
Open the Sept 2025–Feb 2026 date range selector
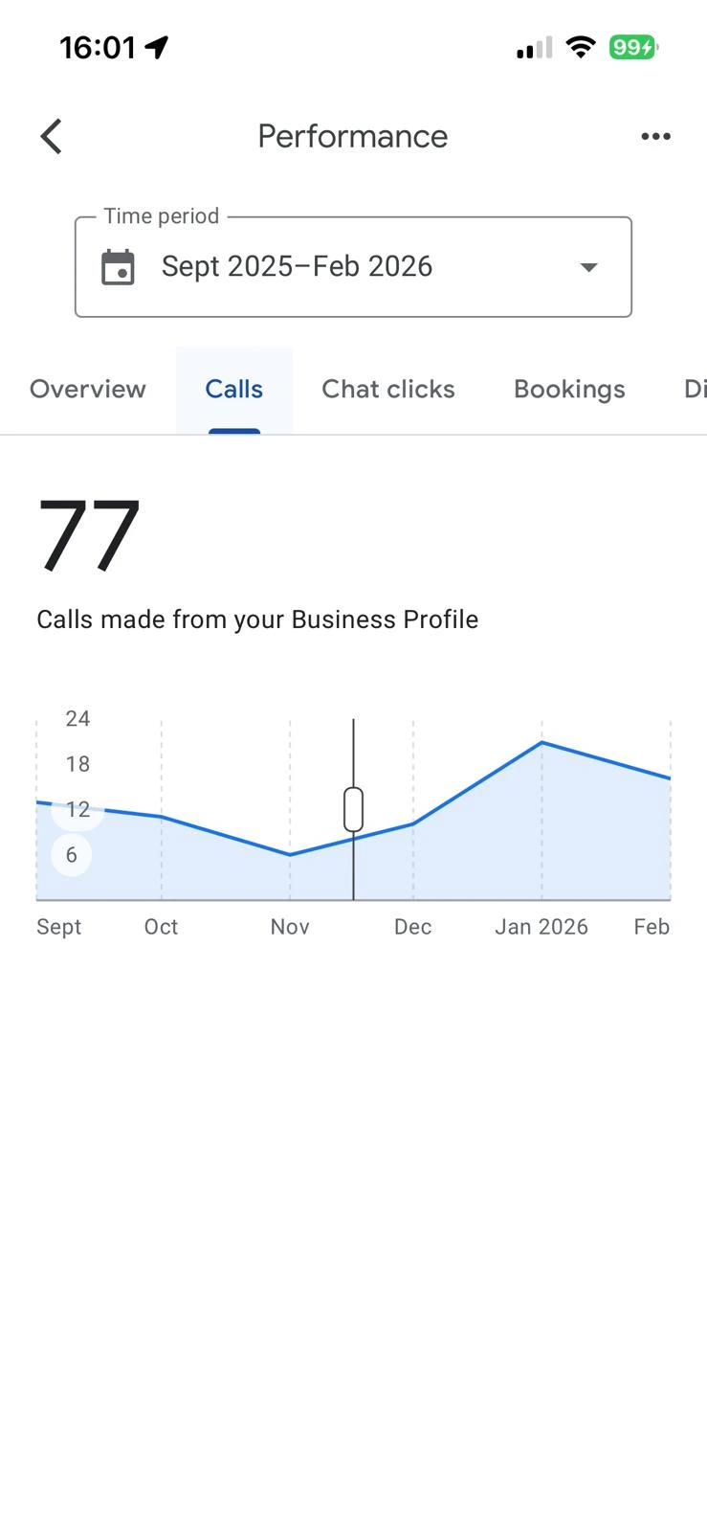point(297,267)
